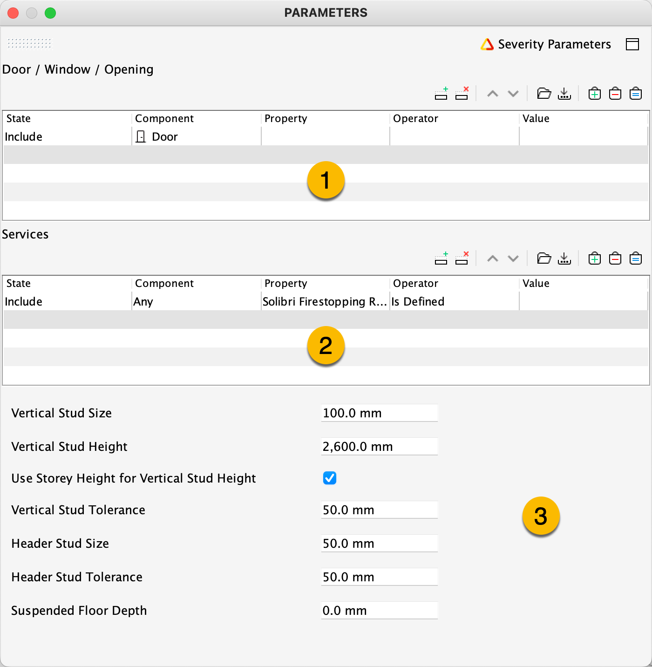
Task: Add row in Services filter toolbar
Action: pos(441,259)
